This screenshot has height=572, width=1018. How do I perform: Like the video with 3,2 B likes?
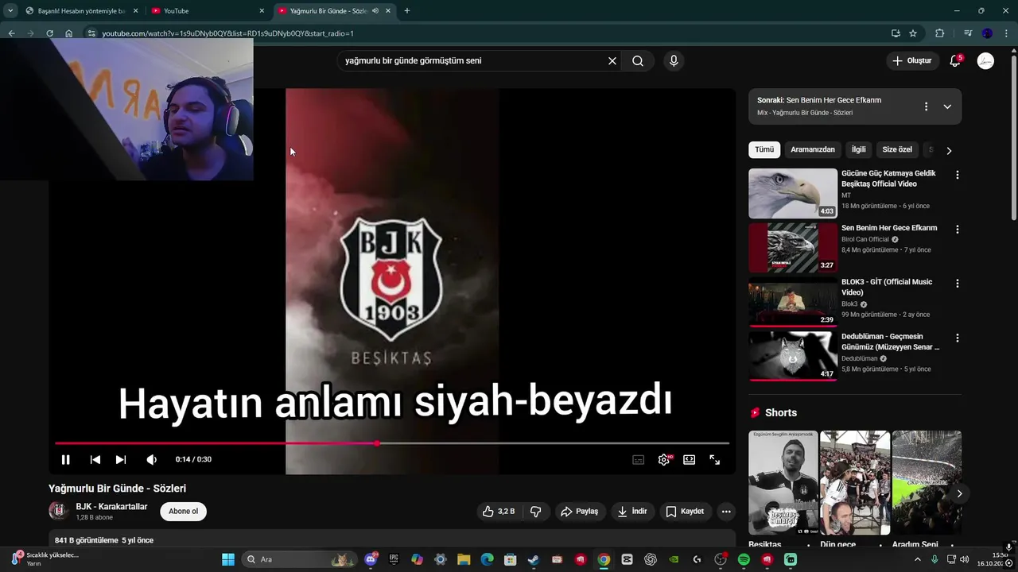coord(499,512)
